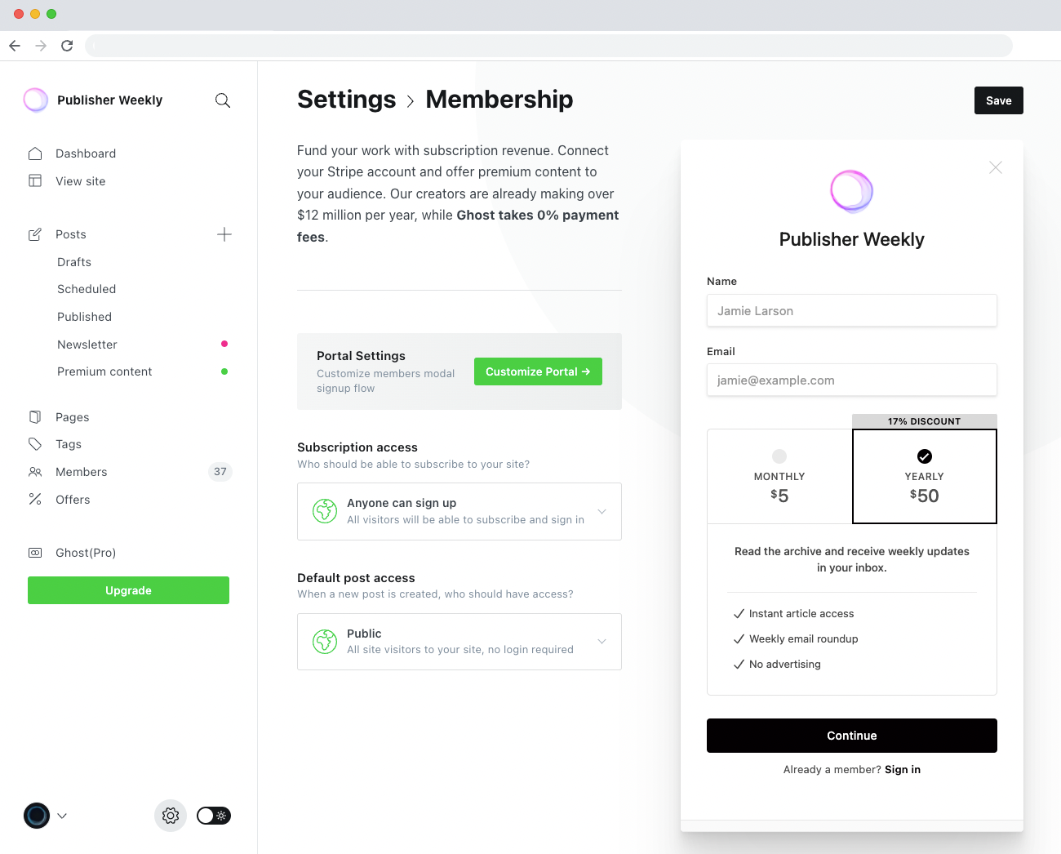Screen dimensions: 1061x854
Task: Open settings via the gear icon
Action: point(171,816)
